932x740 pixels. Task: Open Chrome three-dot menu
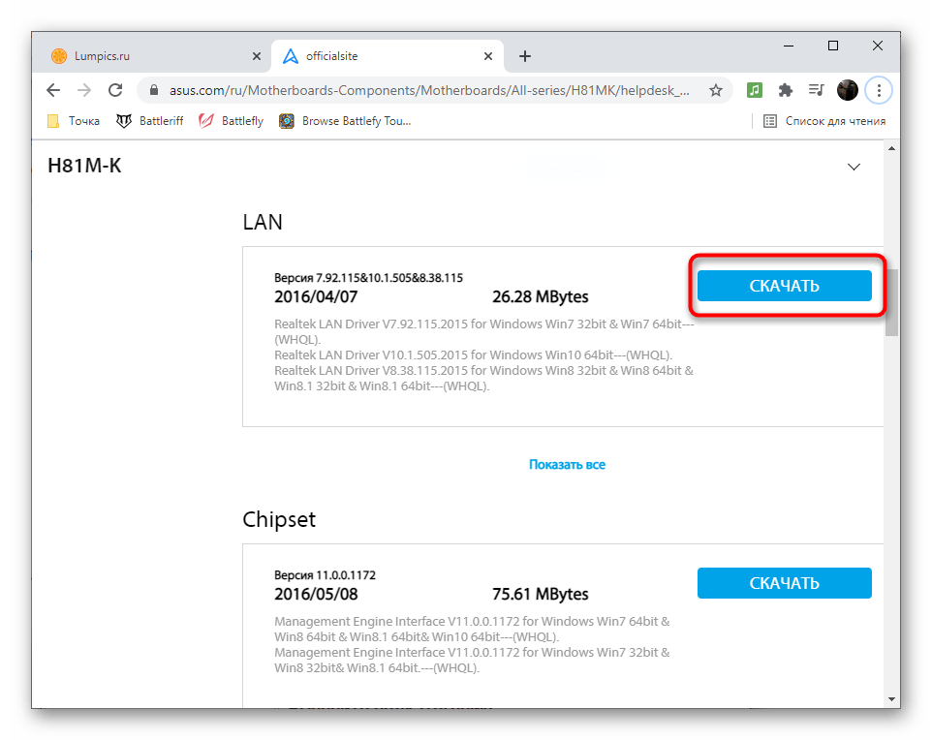coord(879,90)
